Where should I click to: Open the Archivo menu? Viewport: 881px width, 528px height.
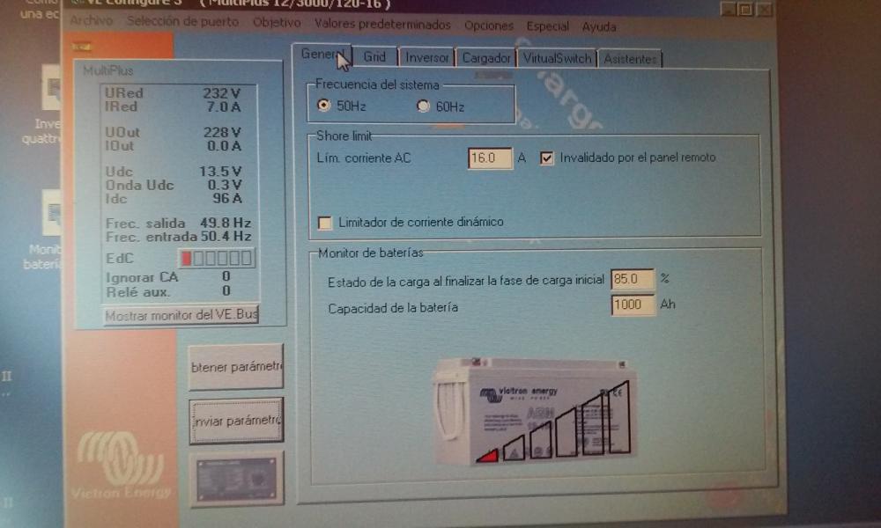point(92,21)
